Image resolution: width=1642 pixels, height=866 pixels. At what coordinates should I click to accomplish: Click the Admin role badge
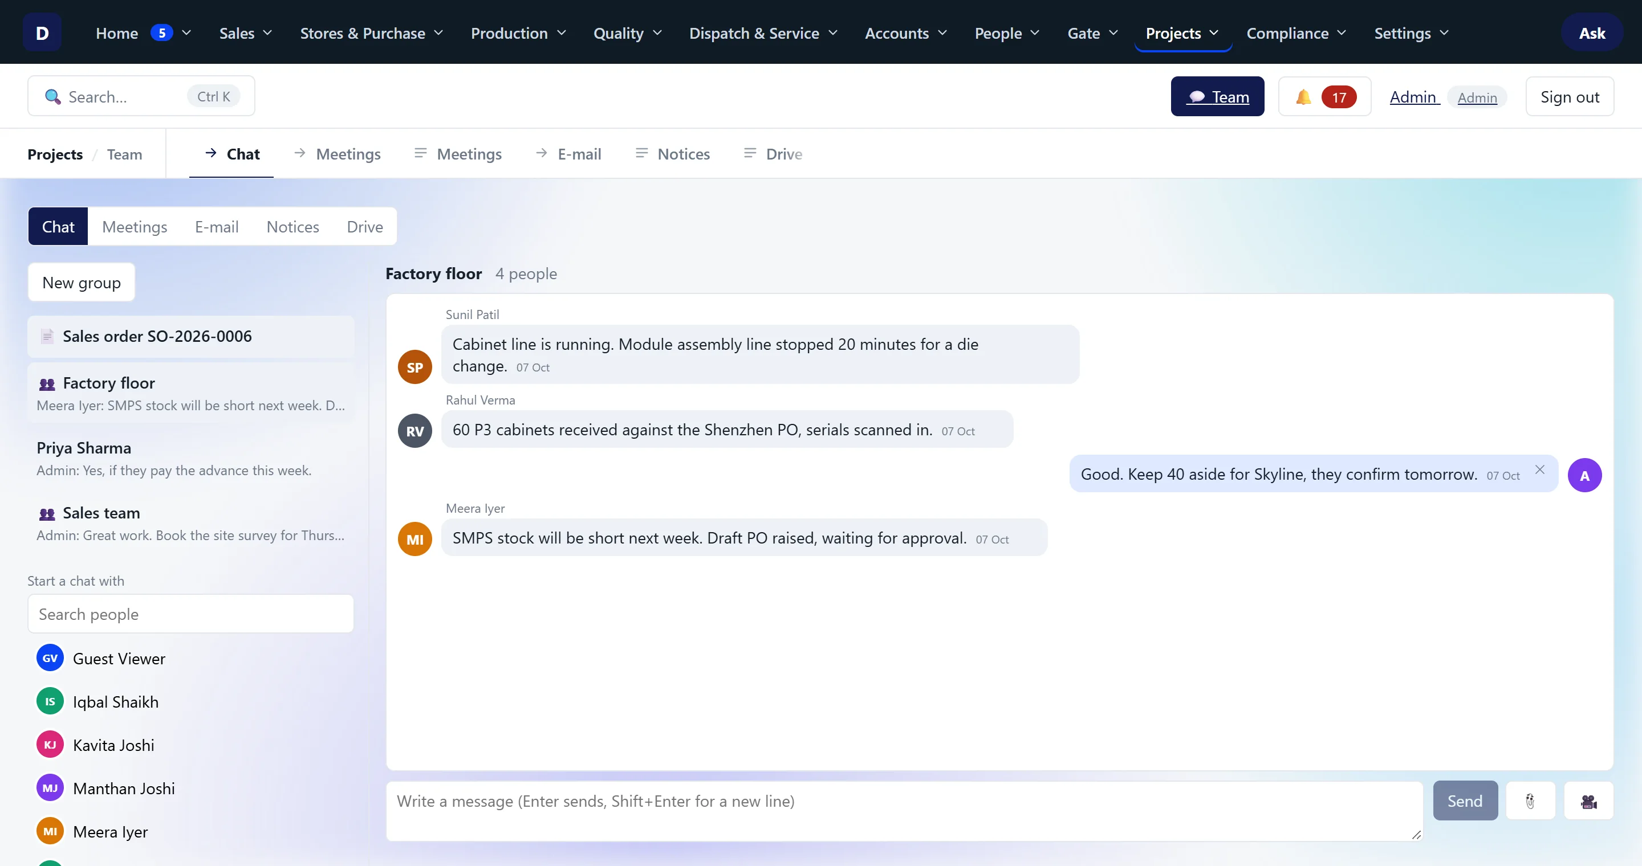(x=1477, y=97)
